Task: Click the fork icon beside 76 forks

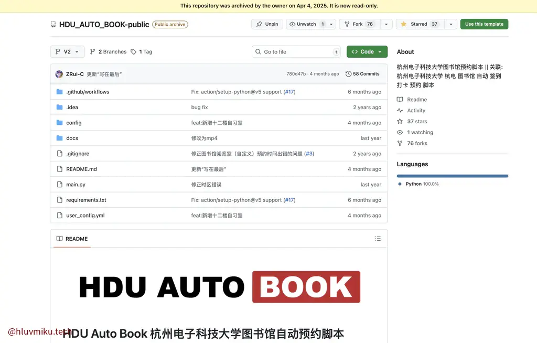Action: (x=400, y=143)
